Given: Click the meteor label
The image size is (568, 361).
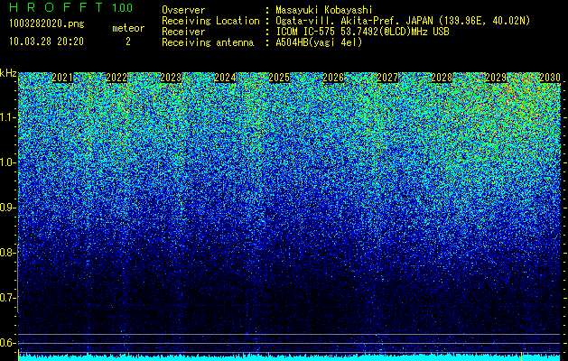Looking at the screenshot, I should pyautogui.click(x=128, y=28).
